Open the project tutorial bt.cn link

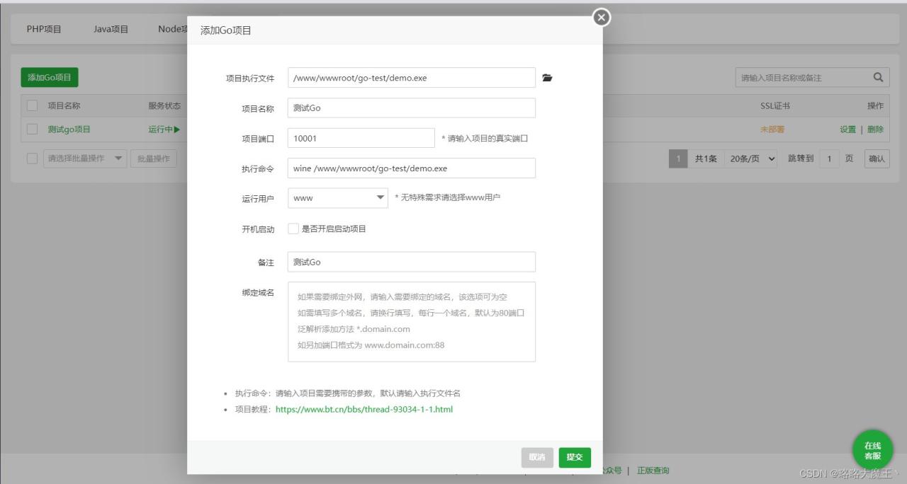point(364,409)
